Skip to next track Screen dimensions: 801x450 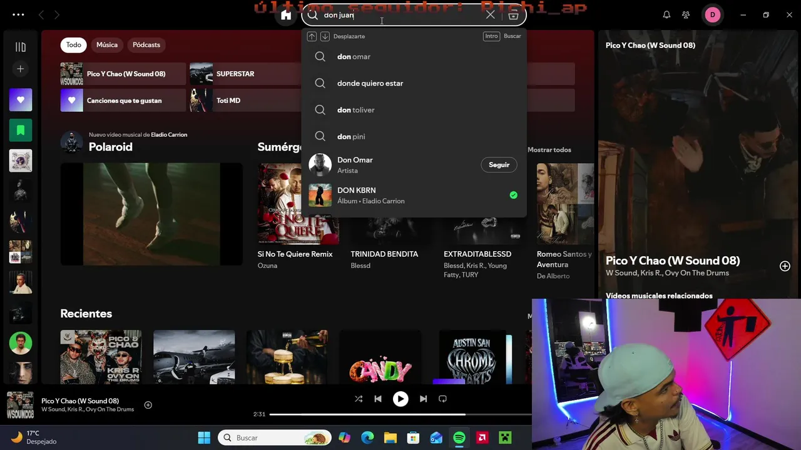[423, 399]
